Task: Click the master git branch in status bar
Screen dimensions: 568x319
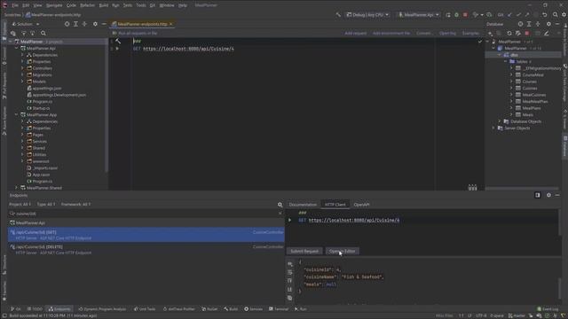Action: coord(517,315)
